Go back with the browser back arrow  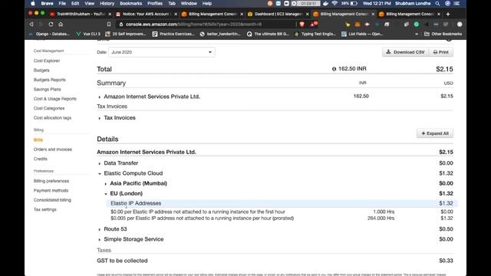click(31, 24)
